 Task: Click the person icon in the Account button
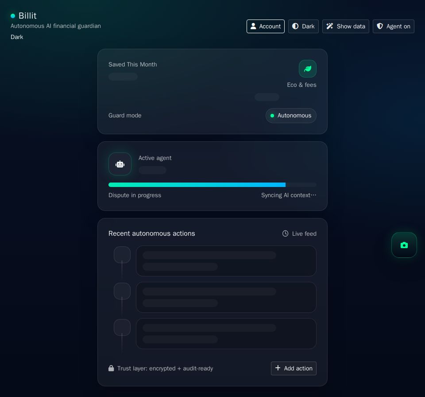click(254, 26)
